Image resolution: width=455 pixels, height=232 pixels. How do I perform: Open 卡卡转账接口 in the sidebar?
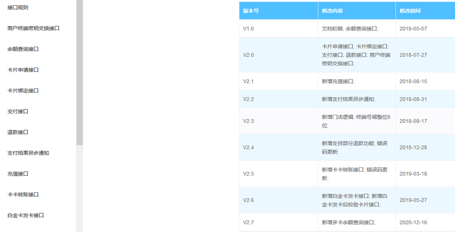pos(23,194)
